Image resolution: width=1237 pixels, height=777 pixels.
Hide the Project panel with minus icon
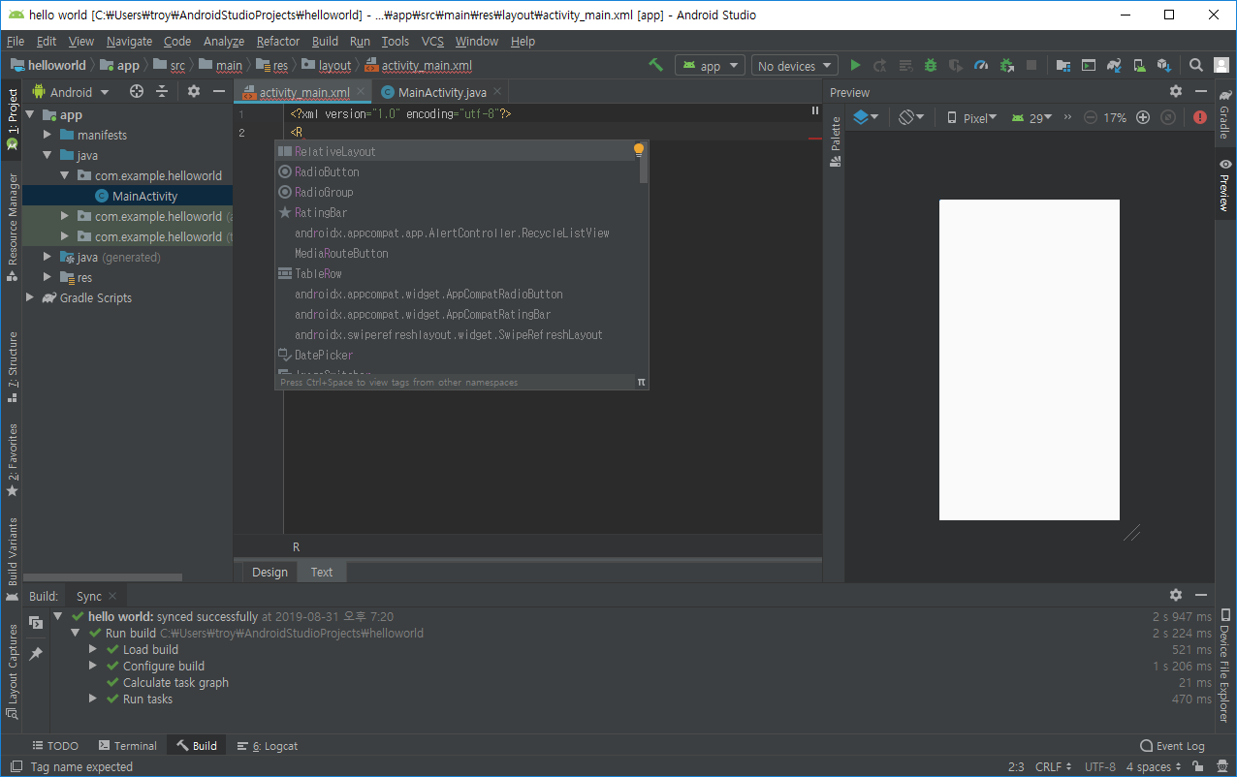[219, 91]
